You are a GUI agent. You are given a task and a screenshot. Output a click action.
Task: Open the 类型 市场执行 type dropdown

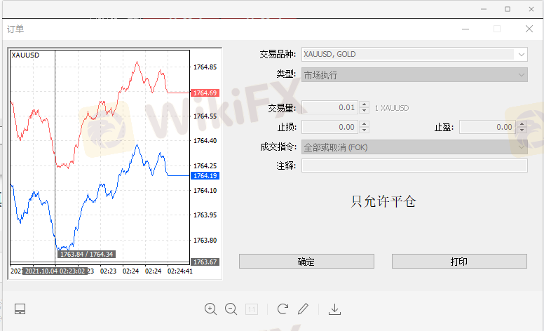(x=522, y=74)
